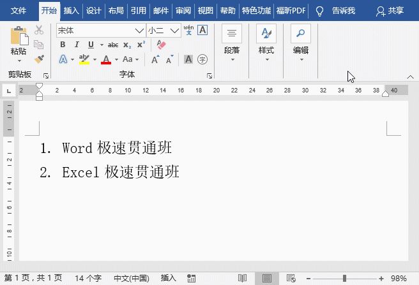Open the font name dropdown
The height and width of the screenshot is (285, 419).
(139, 31)
